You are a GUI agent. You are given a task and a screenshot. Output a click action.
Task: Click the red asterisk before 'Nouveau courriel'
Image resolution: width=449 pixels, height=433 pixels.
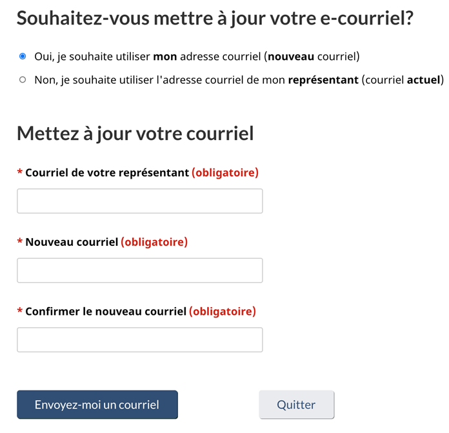[x=20, y=242]
